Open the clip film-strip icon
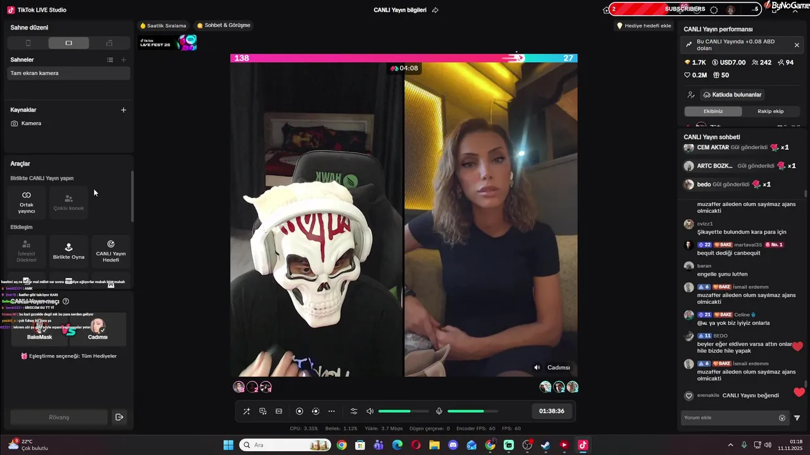 pyautogui.click(x=279, y=411)
